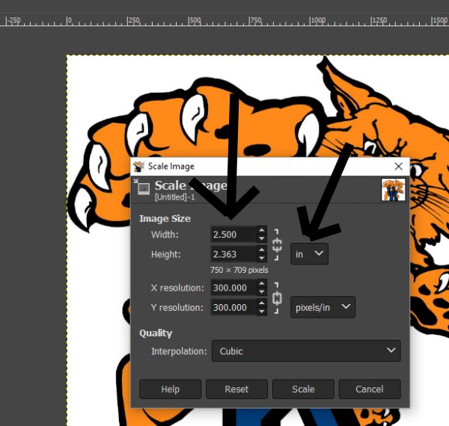
Task: Toggle the width/height aspect ratio chain link
Action: click(277, 245)
